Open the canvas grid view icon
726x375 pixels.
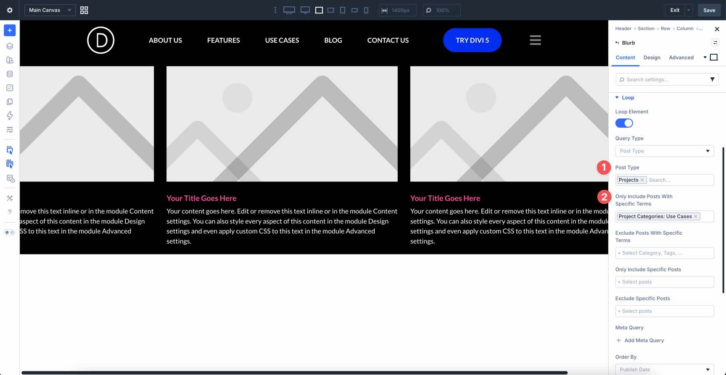click(84, 10)
